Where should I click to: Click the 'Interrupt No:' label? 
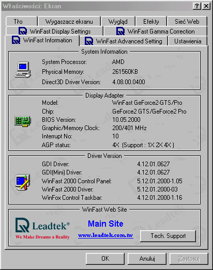tap(57, 136)
